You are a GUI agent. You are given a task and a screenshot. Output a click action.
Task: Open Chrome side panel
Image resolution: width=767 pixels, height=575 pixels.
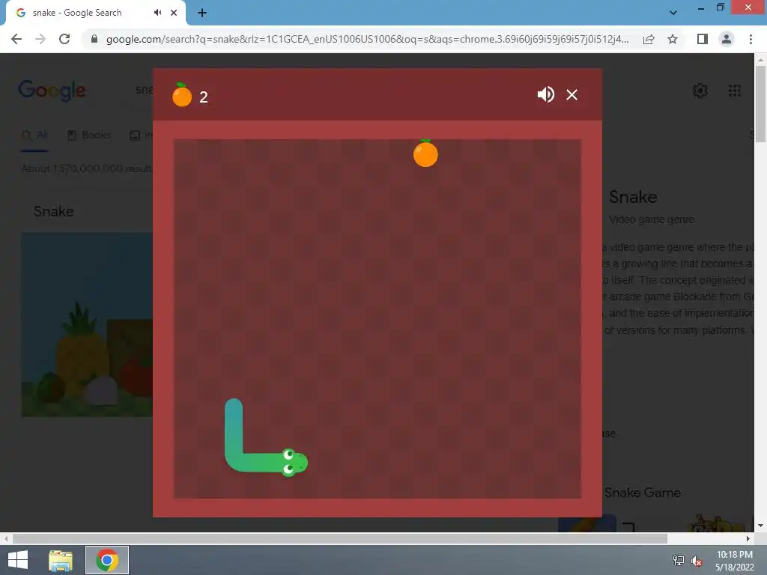[x=703, y=39]
